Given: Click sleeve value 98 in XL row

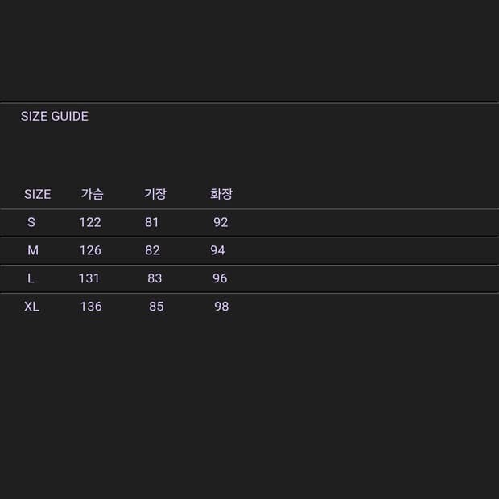Looking at the screenshot, I should pyautogui.click(x=221, y=307).
